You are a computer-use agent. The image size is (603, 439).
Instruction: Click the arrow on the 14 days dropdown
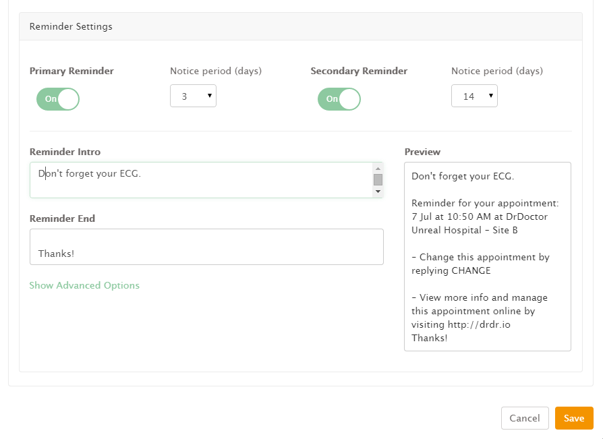[x=491, y=95]
